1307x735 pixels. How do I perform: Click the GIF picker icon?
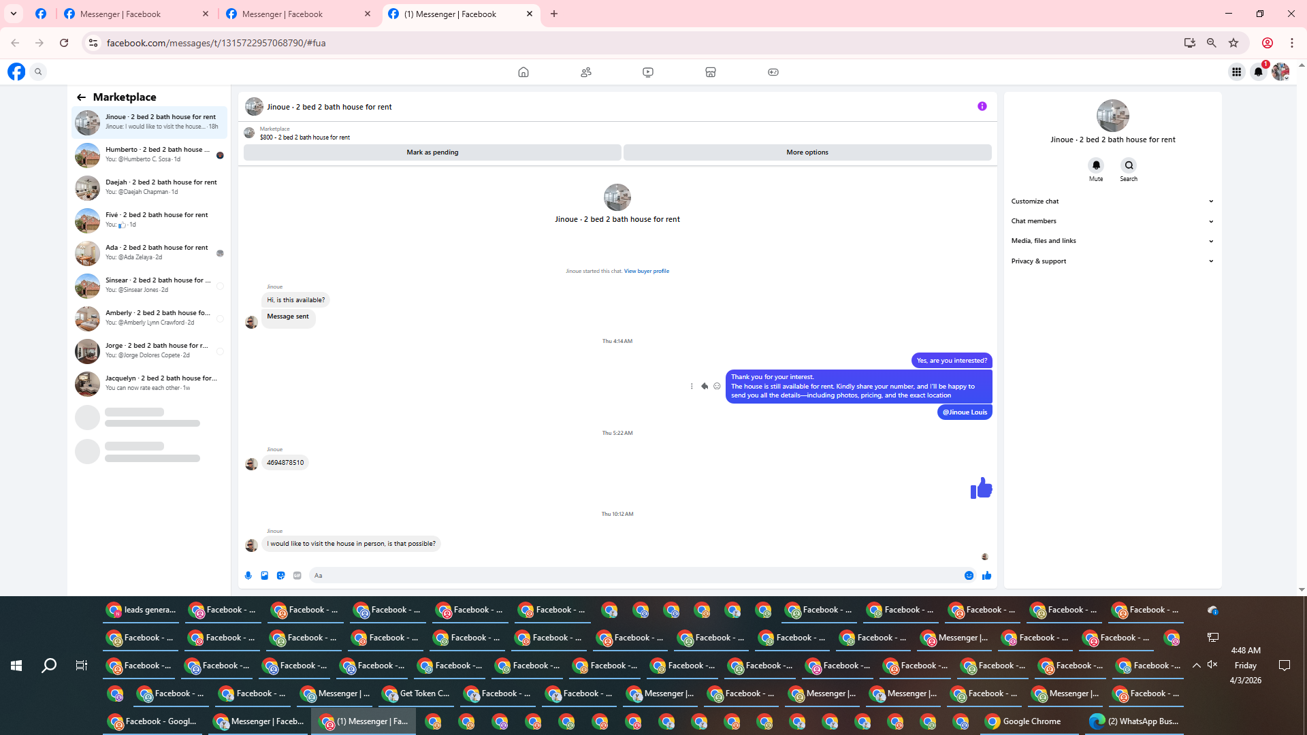(297, 576)
